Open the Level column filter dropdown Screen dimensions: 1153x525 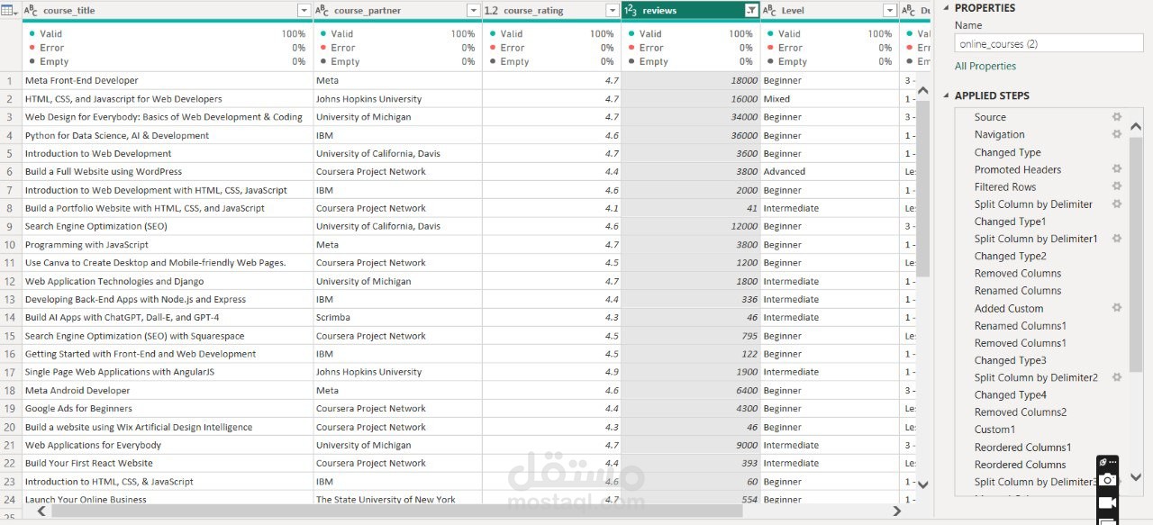(x=890, y=10)
